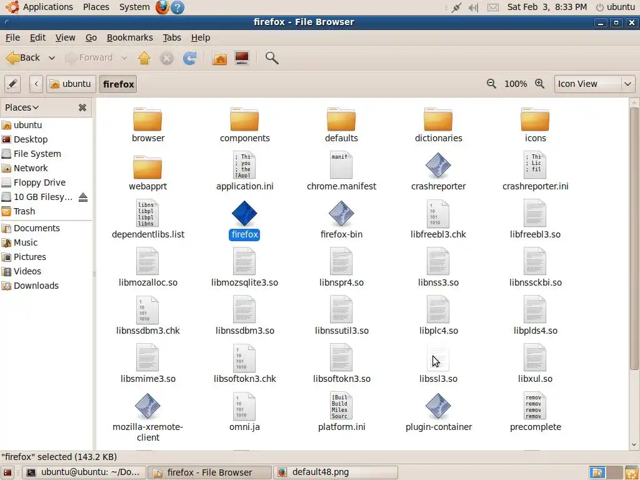The width and height of the screenshot is (640, 480).
Task: Open the Tabs menu
Action: (172, 37)
